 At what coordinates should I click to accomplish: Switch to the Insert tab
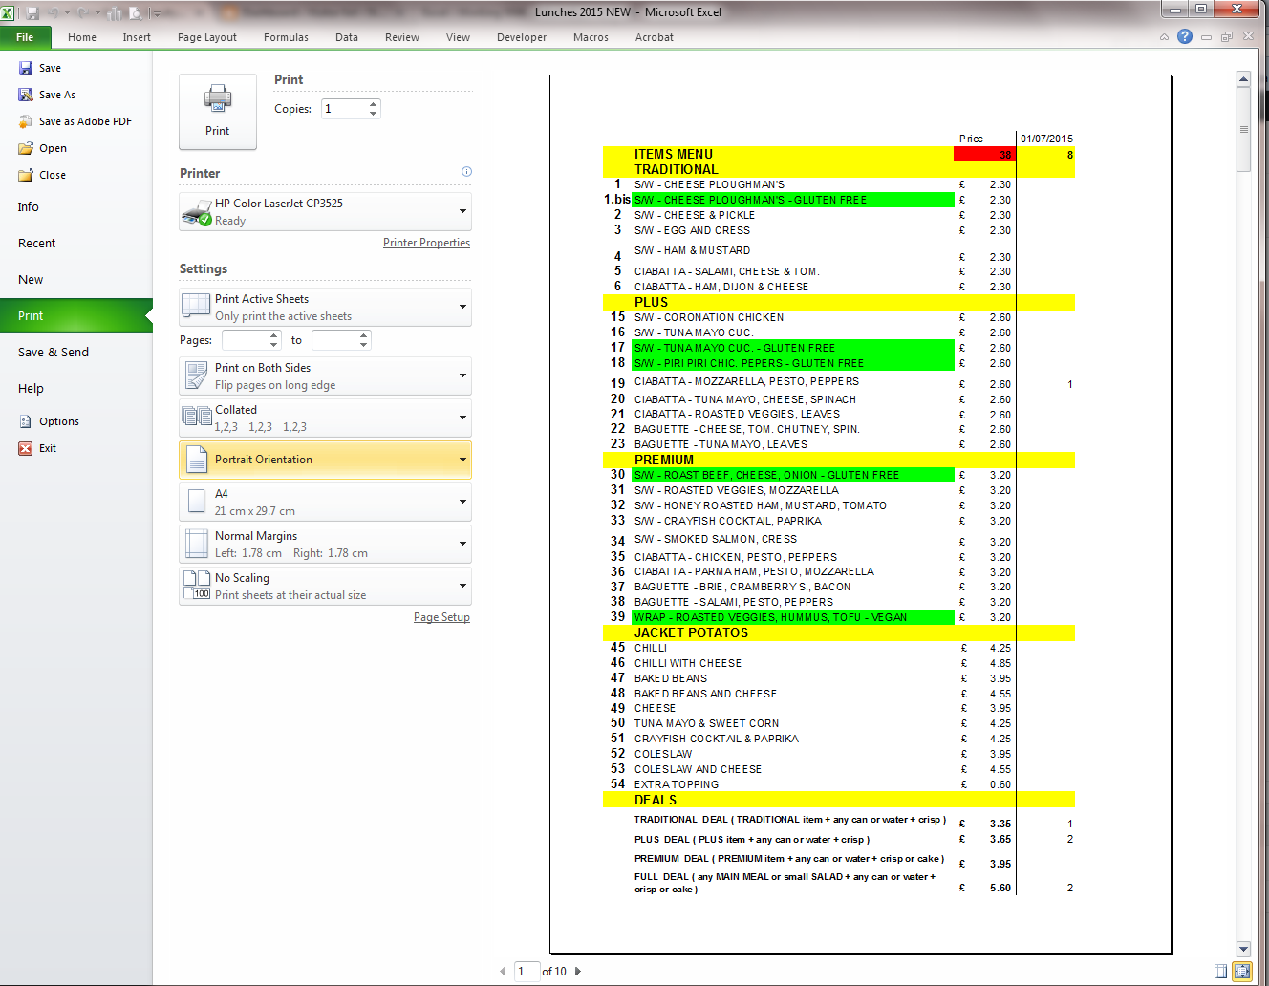(x=137, y=37)
